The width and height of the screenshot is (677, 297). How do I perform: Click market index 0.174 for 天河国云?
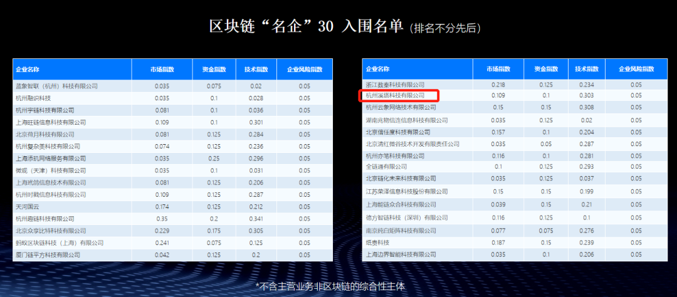tap(162, 207)
